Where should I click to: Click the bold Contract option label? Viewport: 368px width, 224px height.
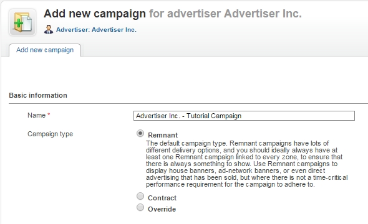[162, 198]
